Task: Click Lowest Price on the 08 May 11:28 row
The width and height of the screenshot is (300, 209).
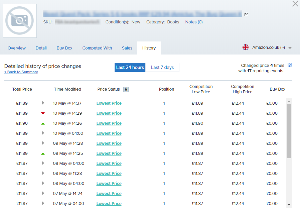Action: pos(109,173)
